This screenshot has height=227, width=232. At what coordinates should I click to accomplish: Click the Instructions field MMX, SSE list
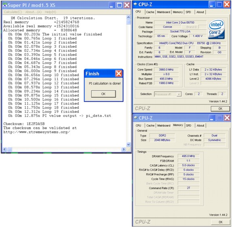pos(190,57)
